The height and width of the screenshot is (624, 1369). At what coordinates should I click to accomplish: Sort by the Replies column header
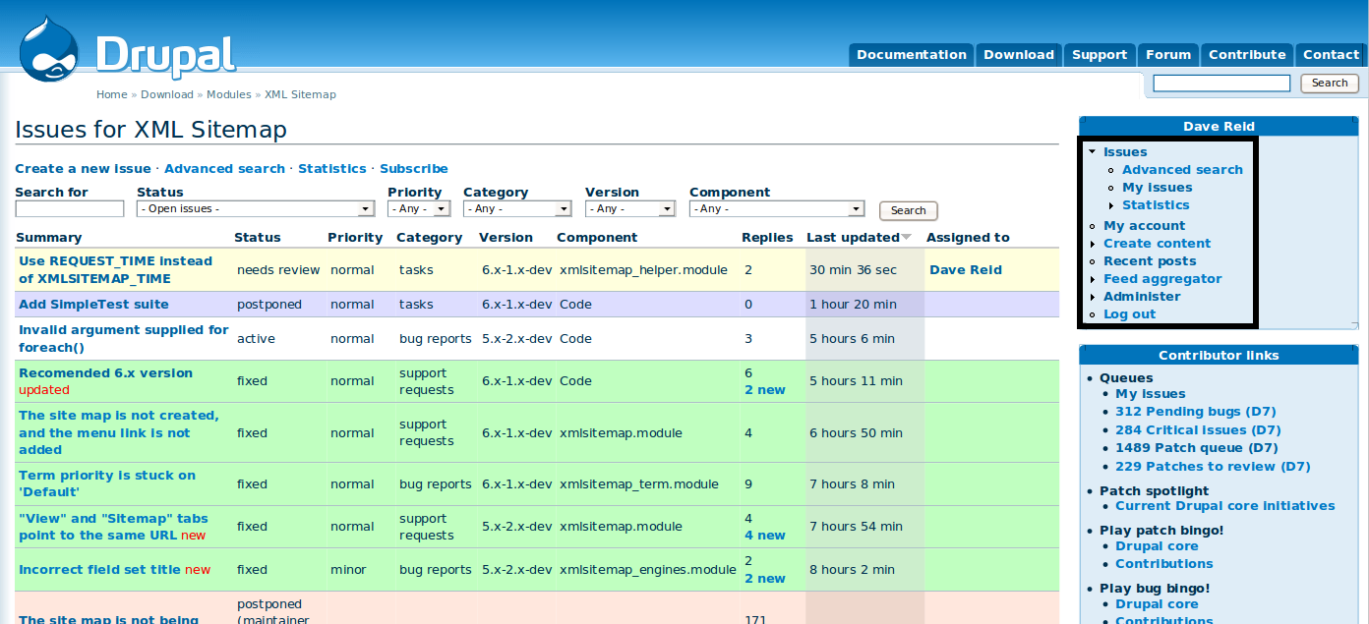tap(767, 238)
